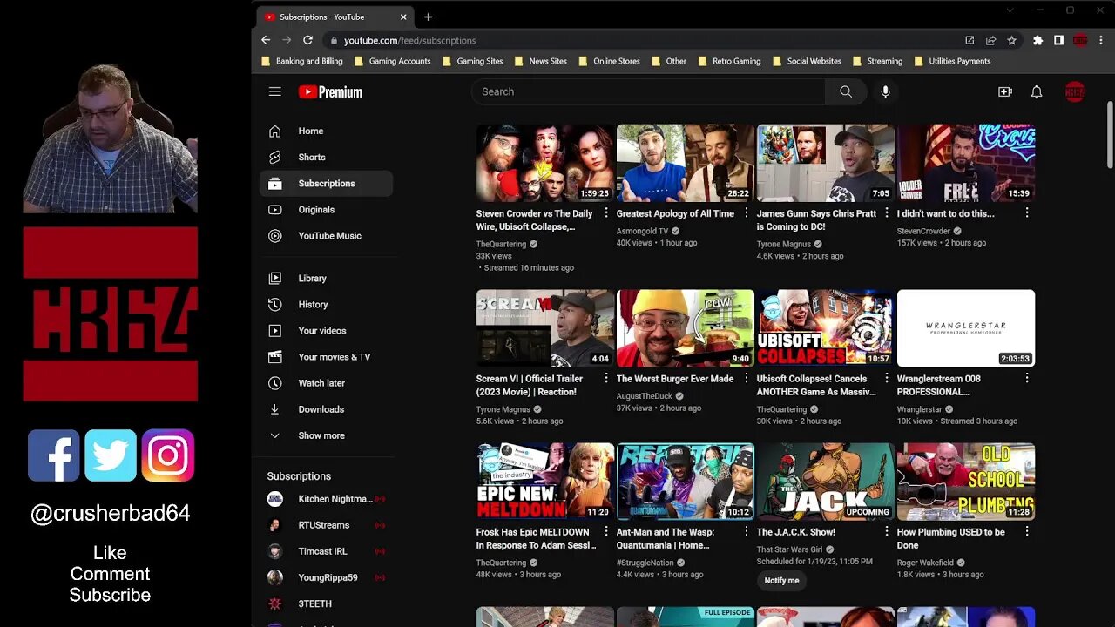The width and height of the screenshot is (1115, 627).
Task: Open the YouTube guide hamburger menu
Action: (x=274, y=91)
